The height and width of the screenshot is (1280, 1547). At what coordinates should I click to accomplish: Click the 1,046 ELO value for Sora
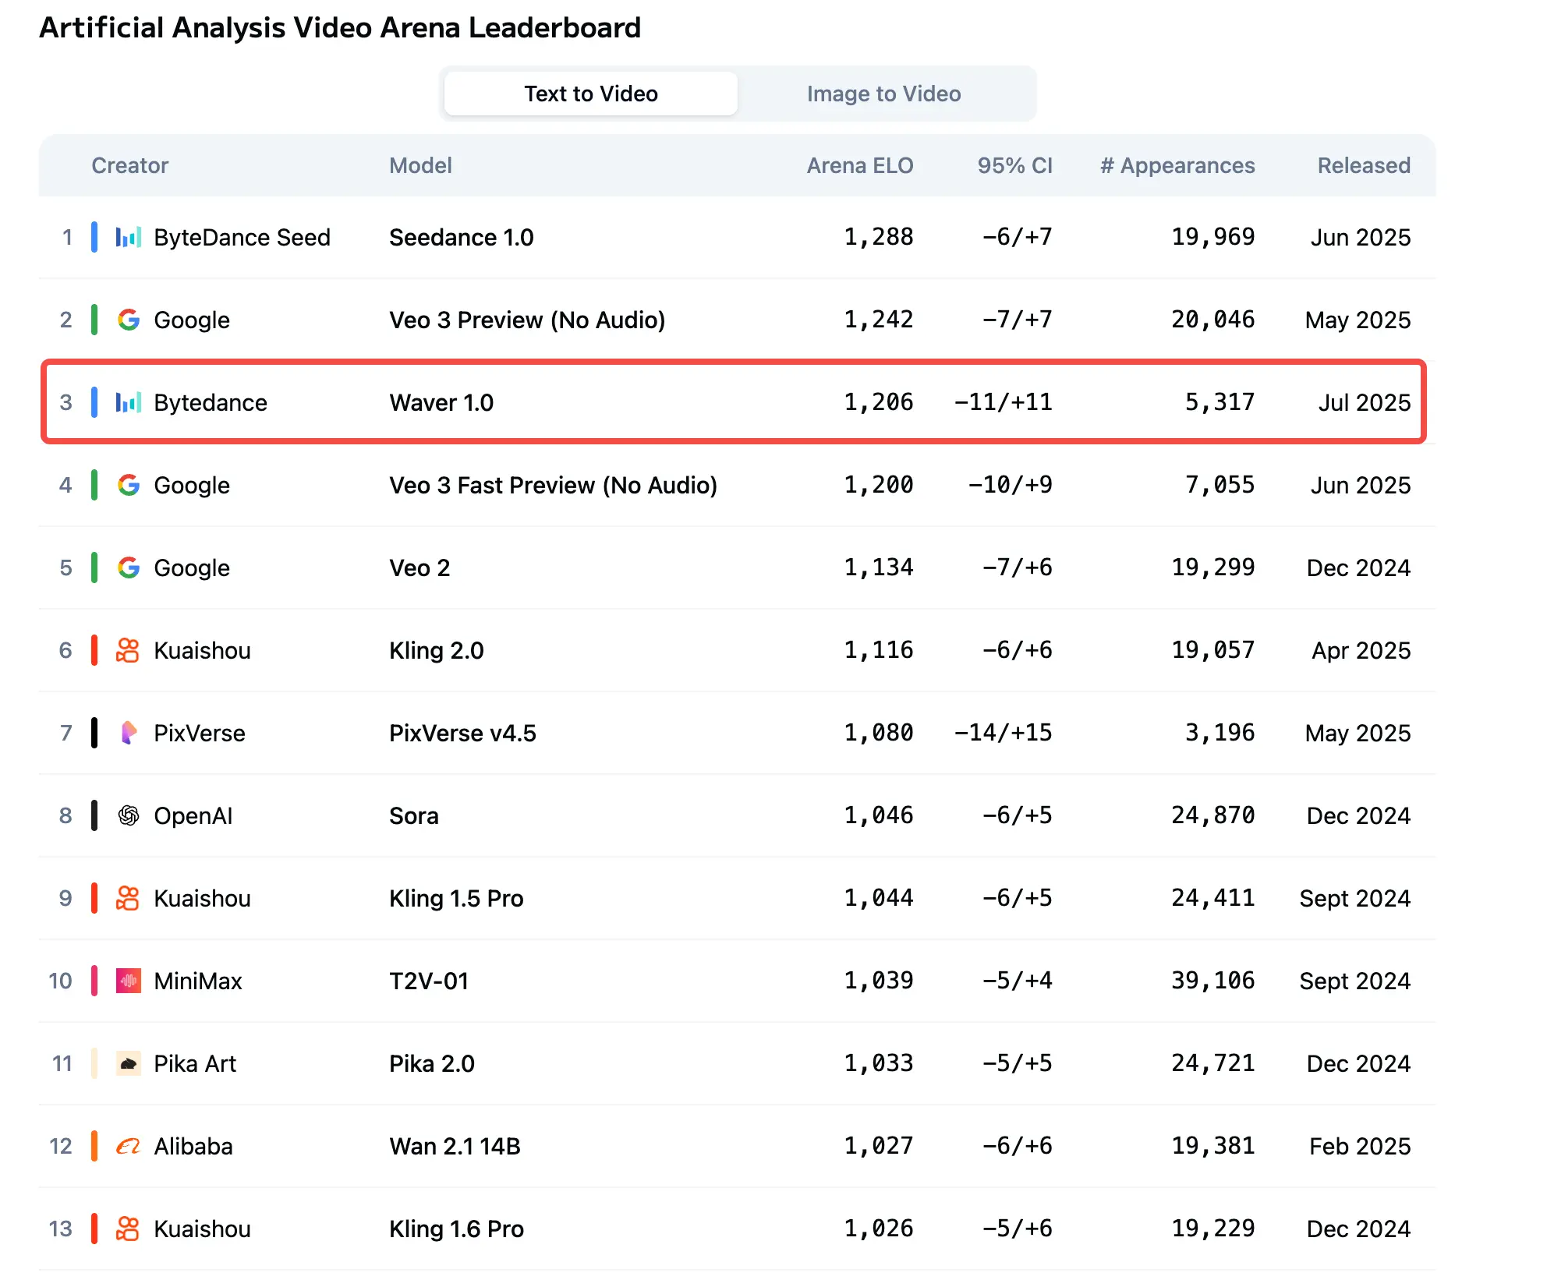878,815
